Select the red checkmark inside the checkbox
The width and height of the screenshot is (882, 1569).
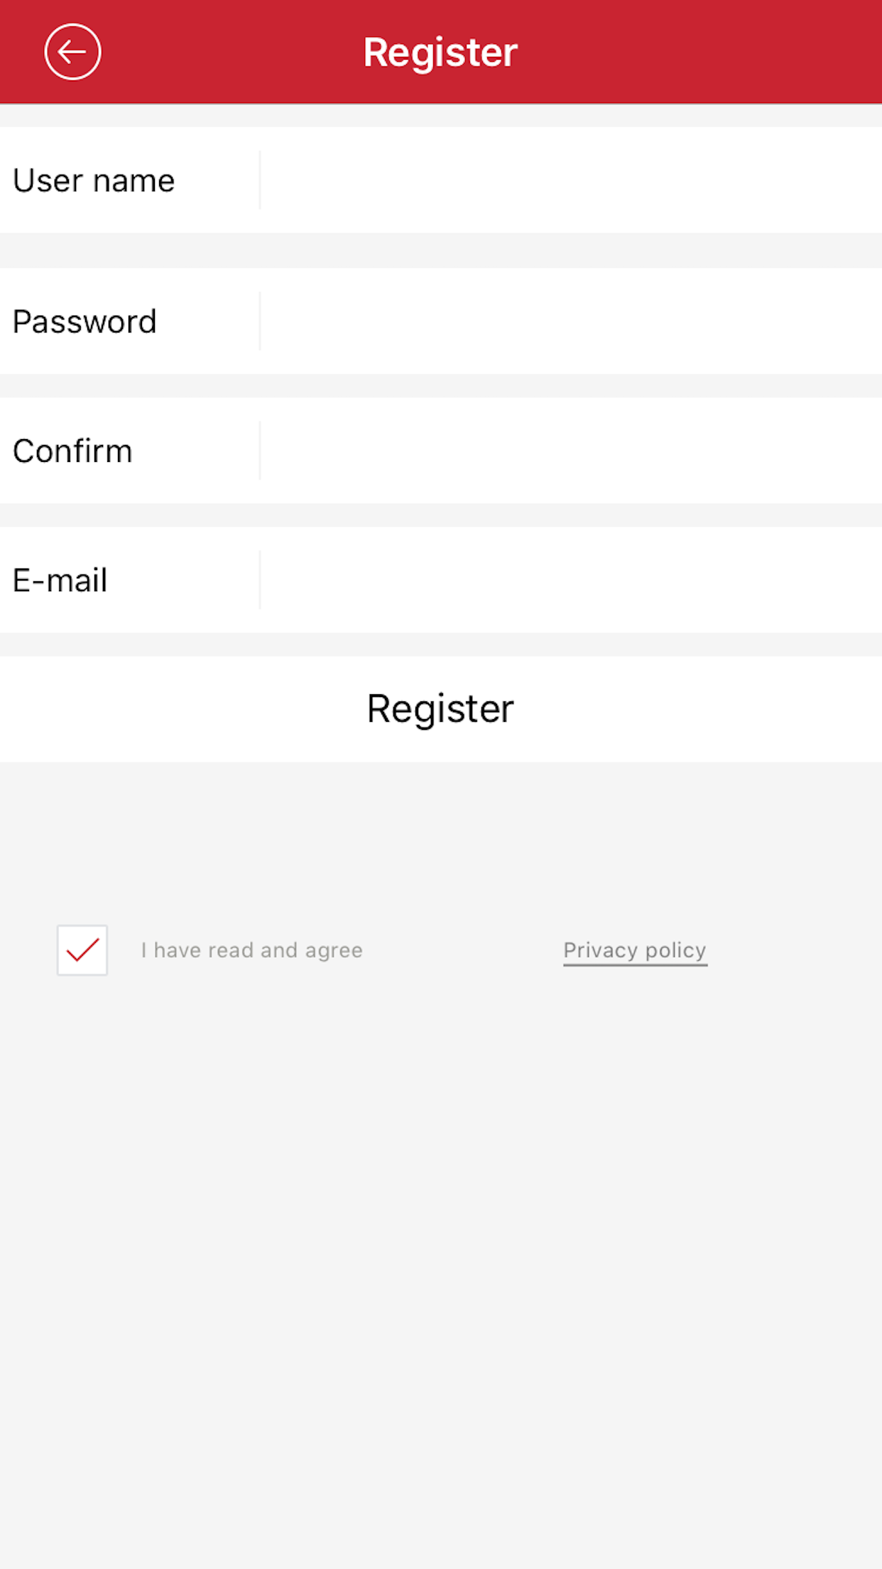(82, 951)
